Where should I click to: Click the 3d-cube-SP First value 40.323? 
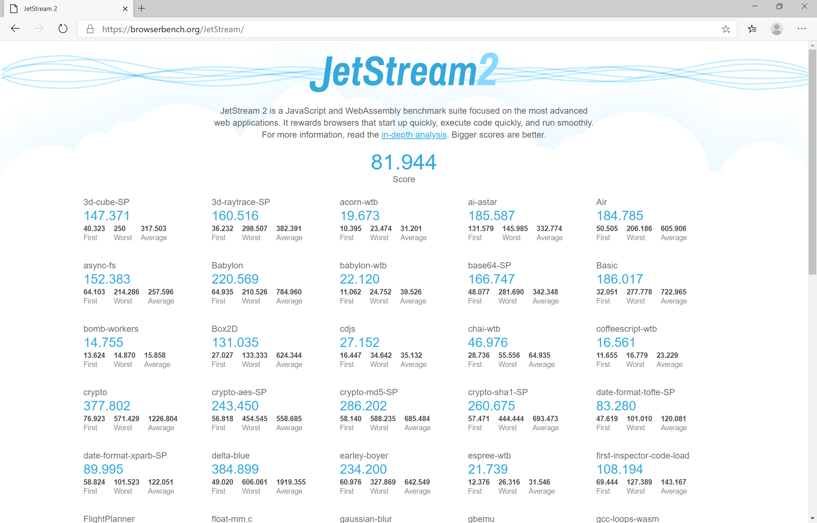pyautogui.click(x=94, y=229)
